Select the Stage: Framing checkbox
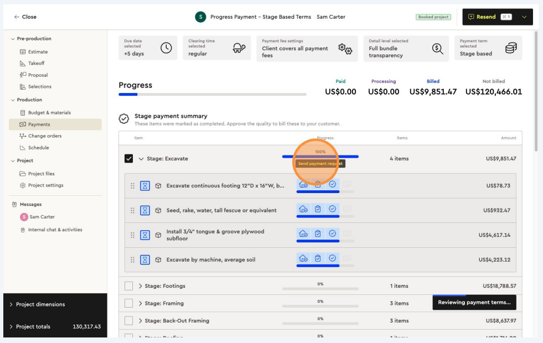This screenshot has height=343, width=543. 129,303
